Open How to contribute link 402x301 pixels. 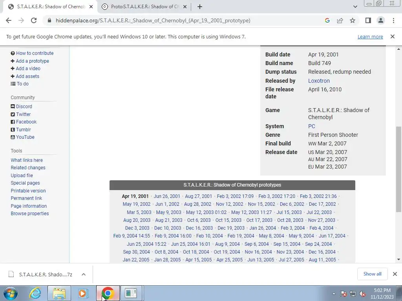(35, 53)
